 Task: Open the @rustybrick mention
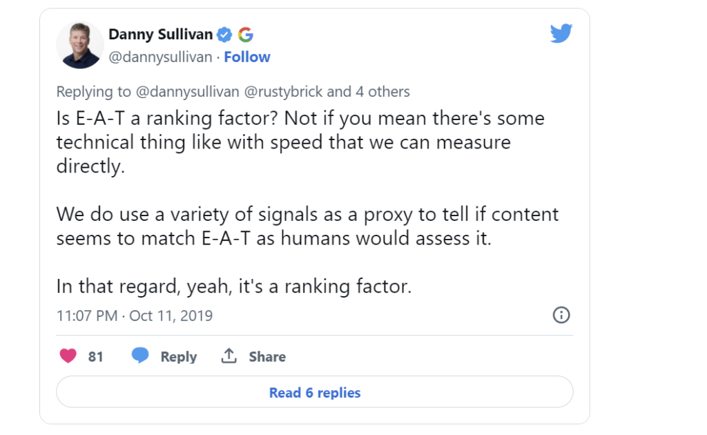click(281, 92)
